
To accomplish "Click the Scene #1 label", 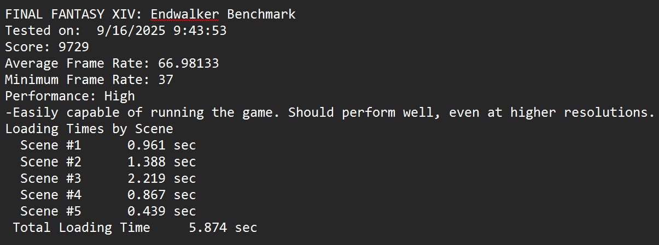I will point(50,145).
